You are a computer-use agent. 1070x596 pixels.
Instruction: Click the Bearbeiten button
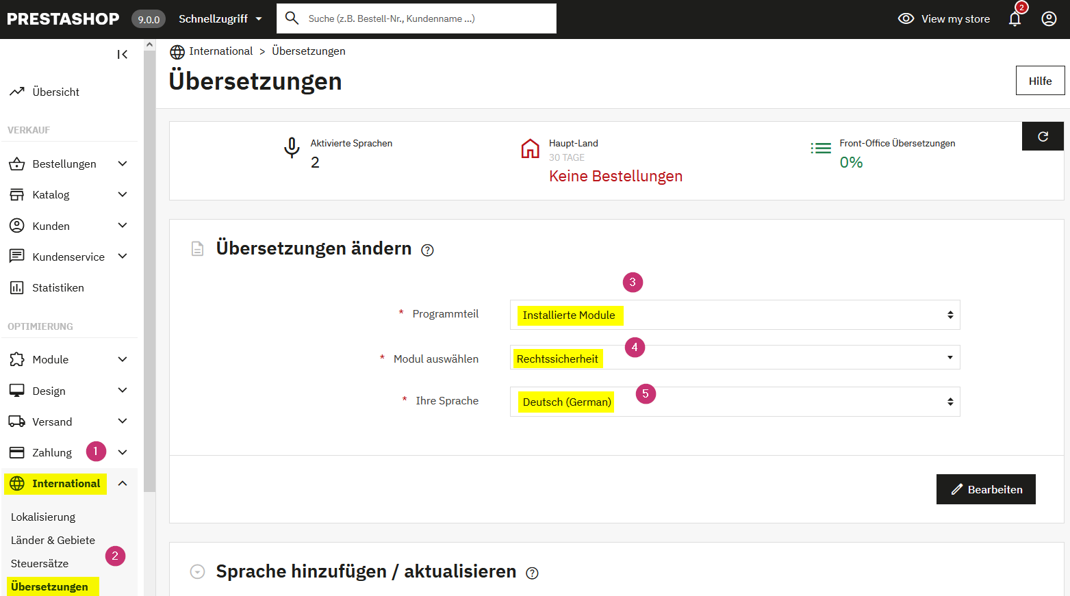(985, 489)
